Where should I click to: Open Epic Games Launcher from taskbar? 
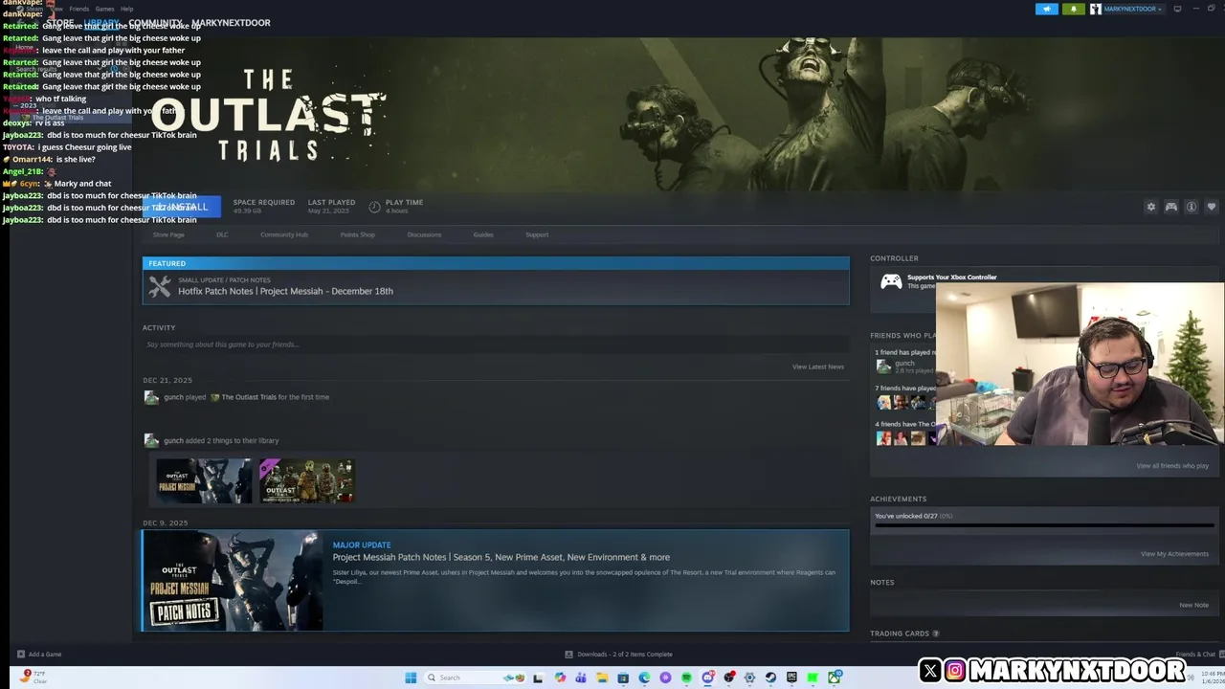coord(791,678)
